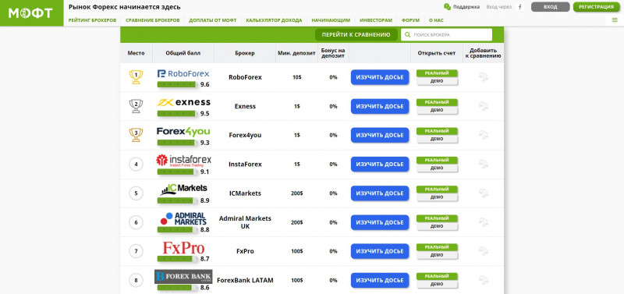The width and height of the screenshot is (624, 294).
Task: Add FxPro to comparison scales icon
Action: (483, 251)
